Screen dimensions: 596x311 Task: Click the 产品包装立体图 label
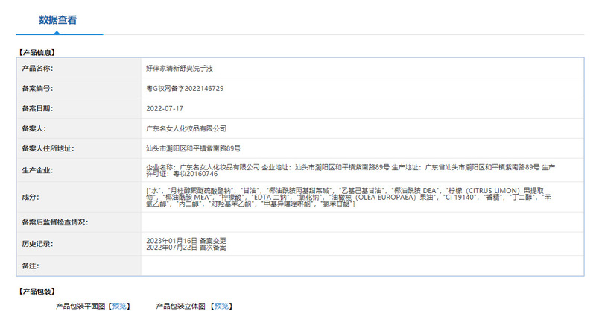coord(180,306)
